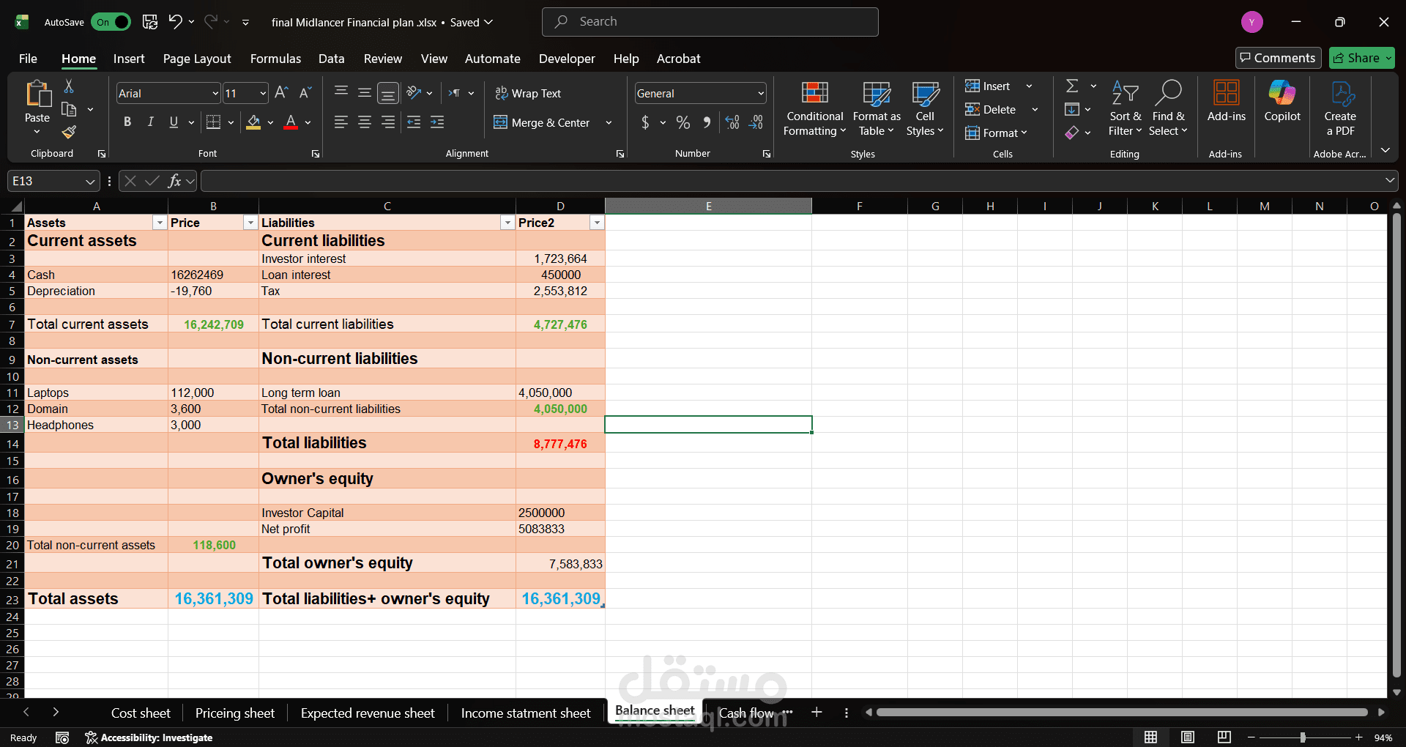This screenshot has height=747, width=1406.
Task: Open the General number format dropdown
Action: point(759,93)
